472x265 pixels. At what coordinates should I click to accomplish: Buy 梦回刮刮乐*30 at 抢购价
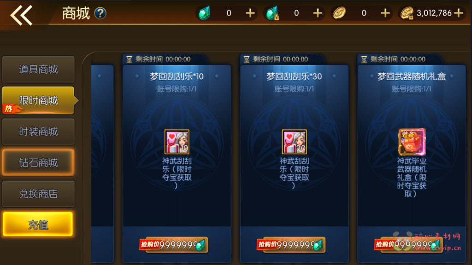click(x=291, y=245)
